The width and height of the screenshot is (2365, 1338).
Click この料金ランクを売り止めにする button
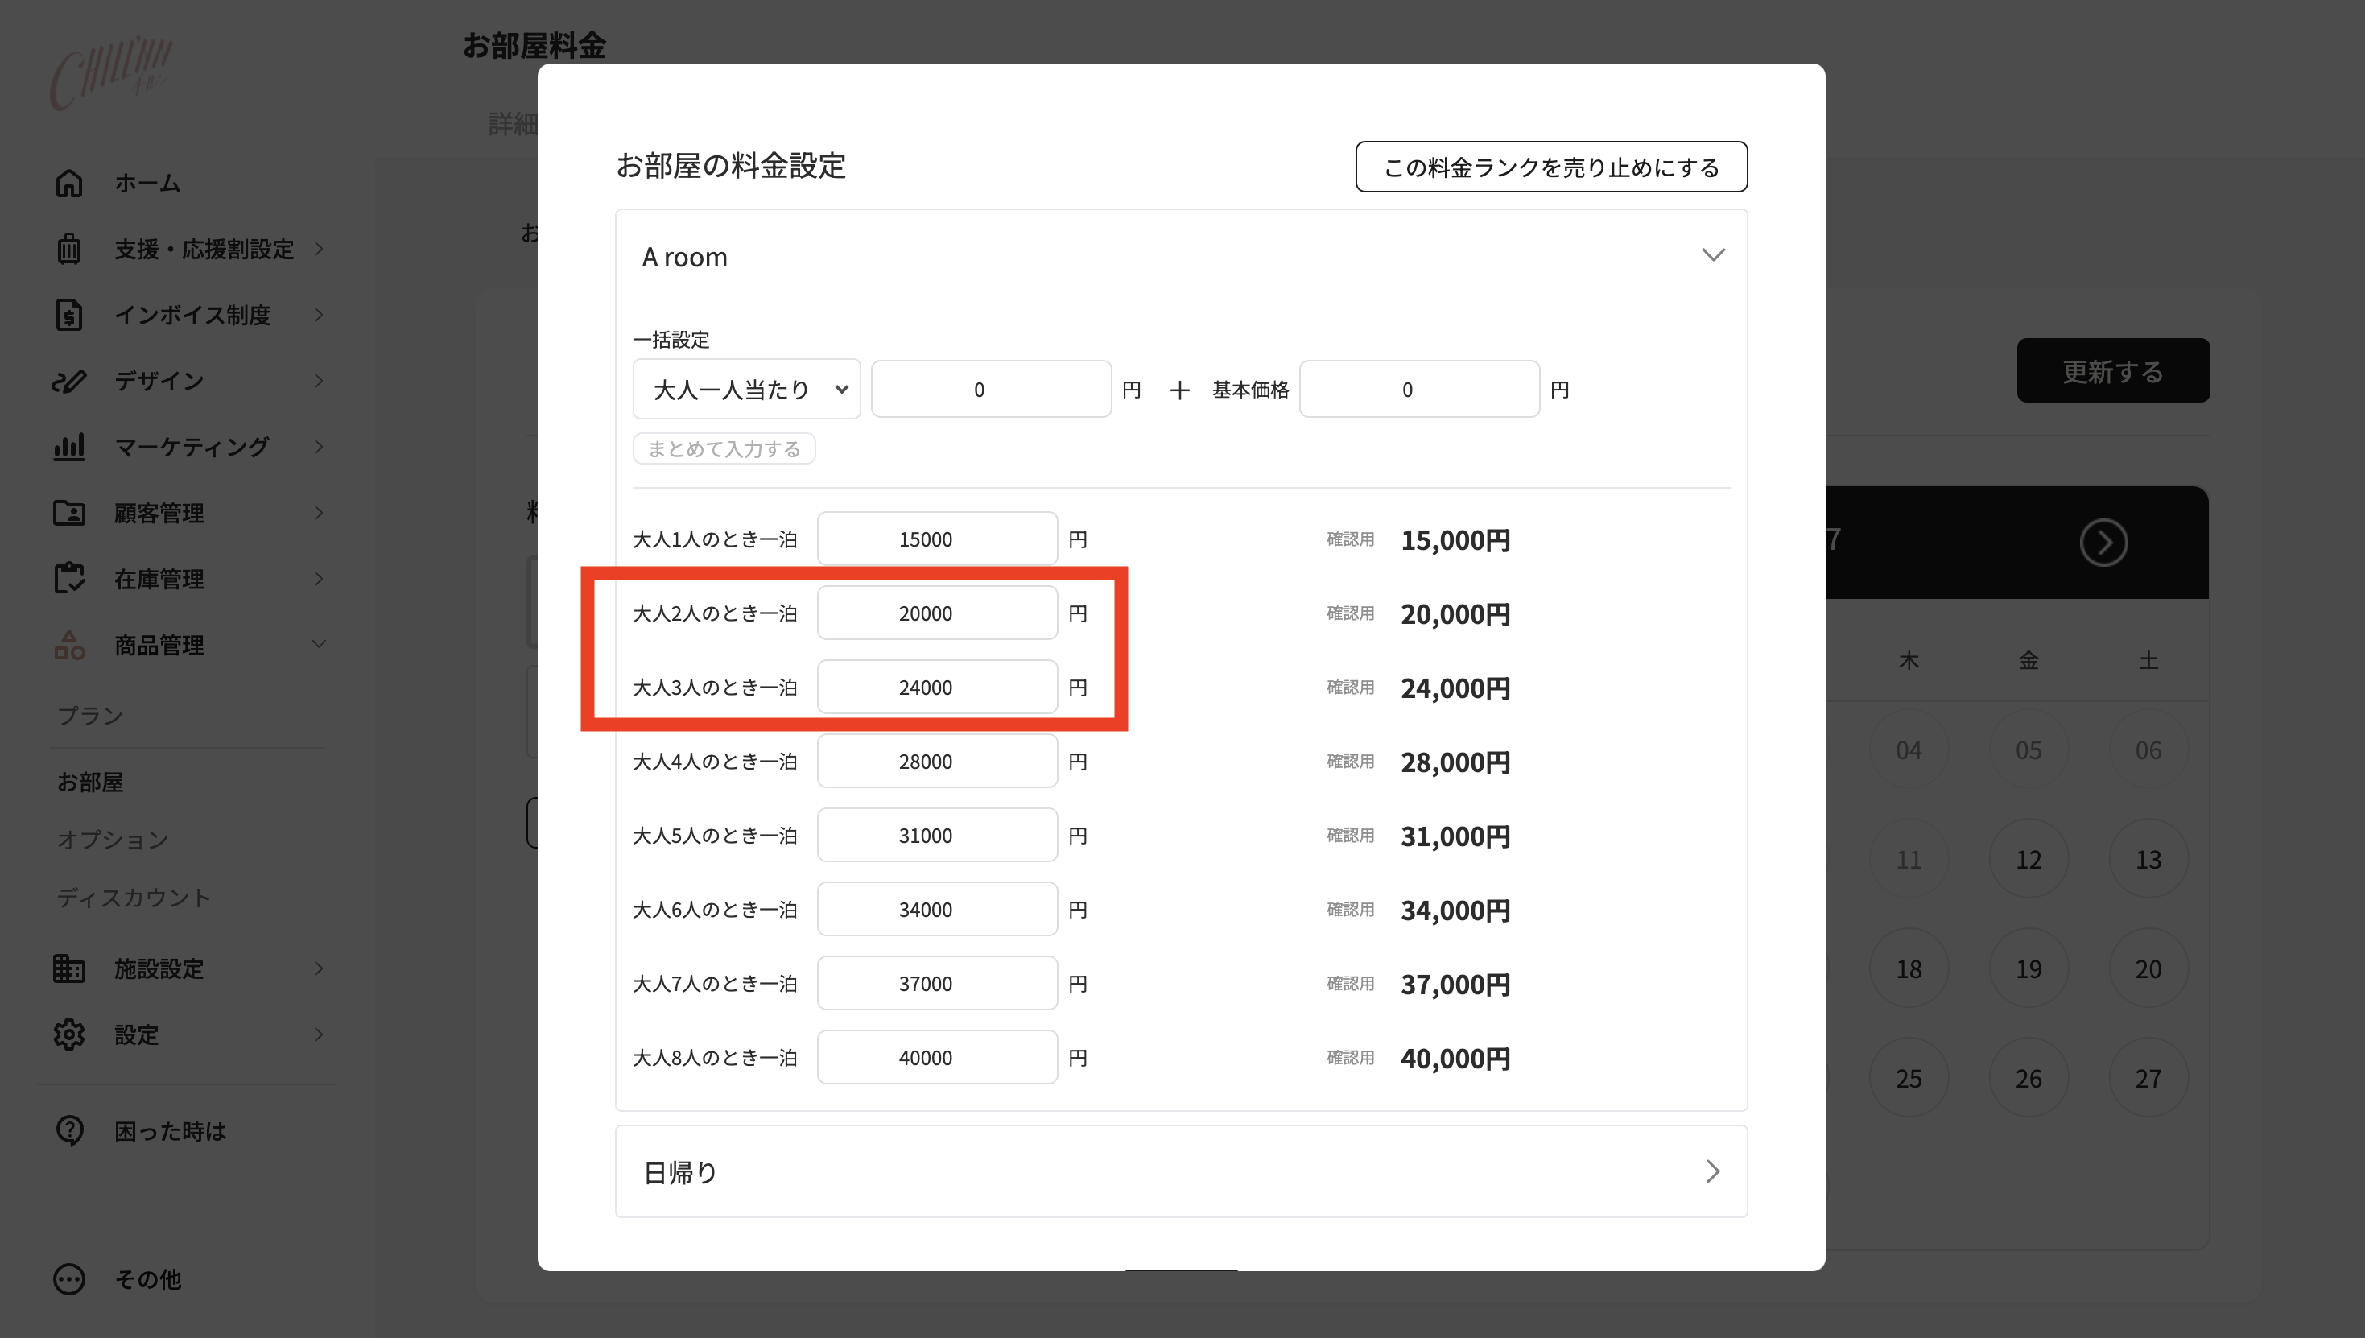(1550, 167)
